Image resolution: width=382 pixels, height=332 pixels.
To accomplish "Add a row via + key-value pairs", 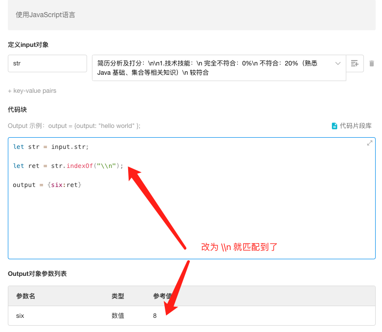I will point(32,91).
